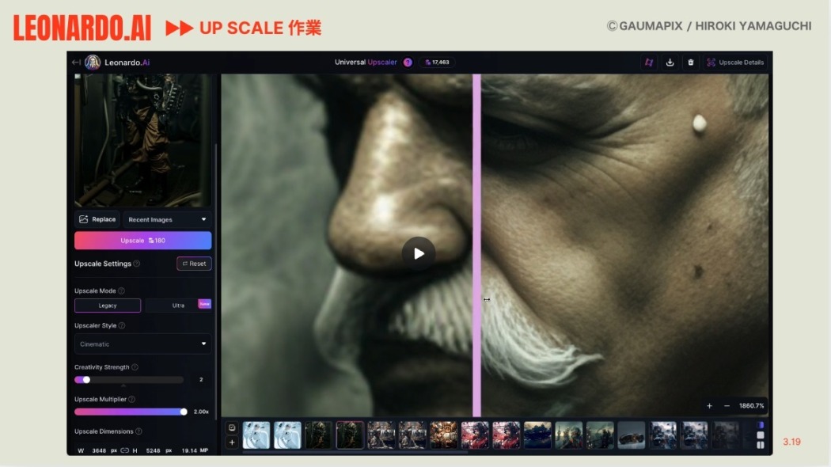Open the purple help icon beside Universal Upscaler
The width and height of the screenshot is (831, 467).
pos(408,62)
